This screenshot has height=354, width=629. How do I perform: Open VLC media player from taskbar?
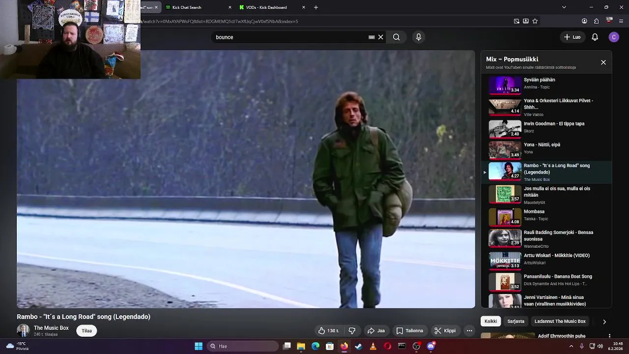point(373,346)
